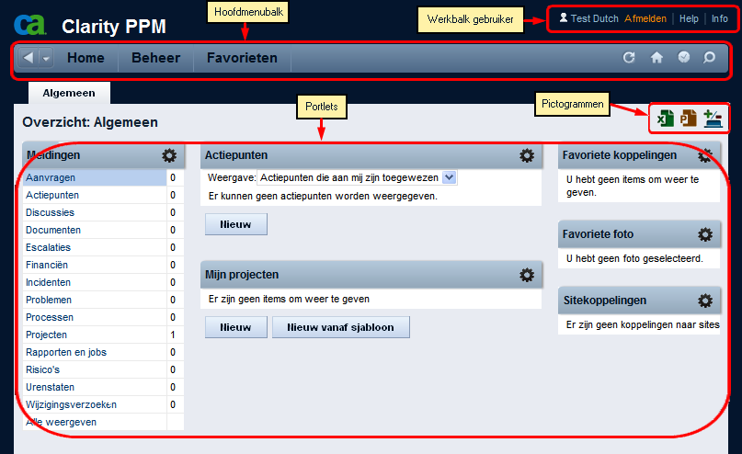This screenshot has height=454, width=742.
Task: Click the count 1 next to Projecten
Action: point(173,335)
